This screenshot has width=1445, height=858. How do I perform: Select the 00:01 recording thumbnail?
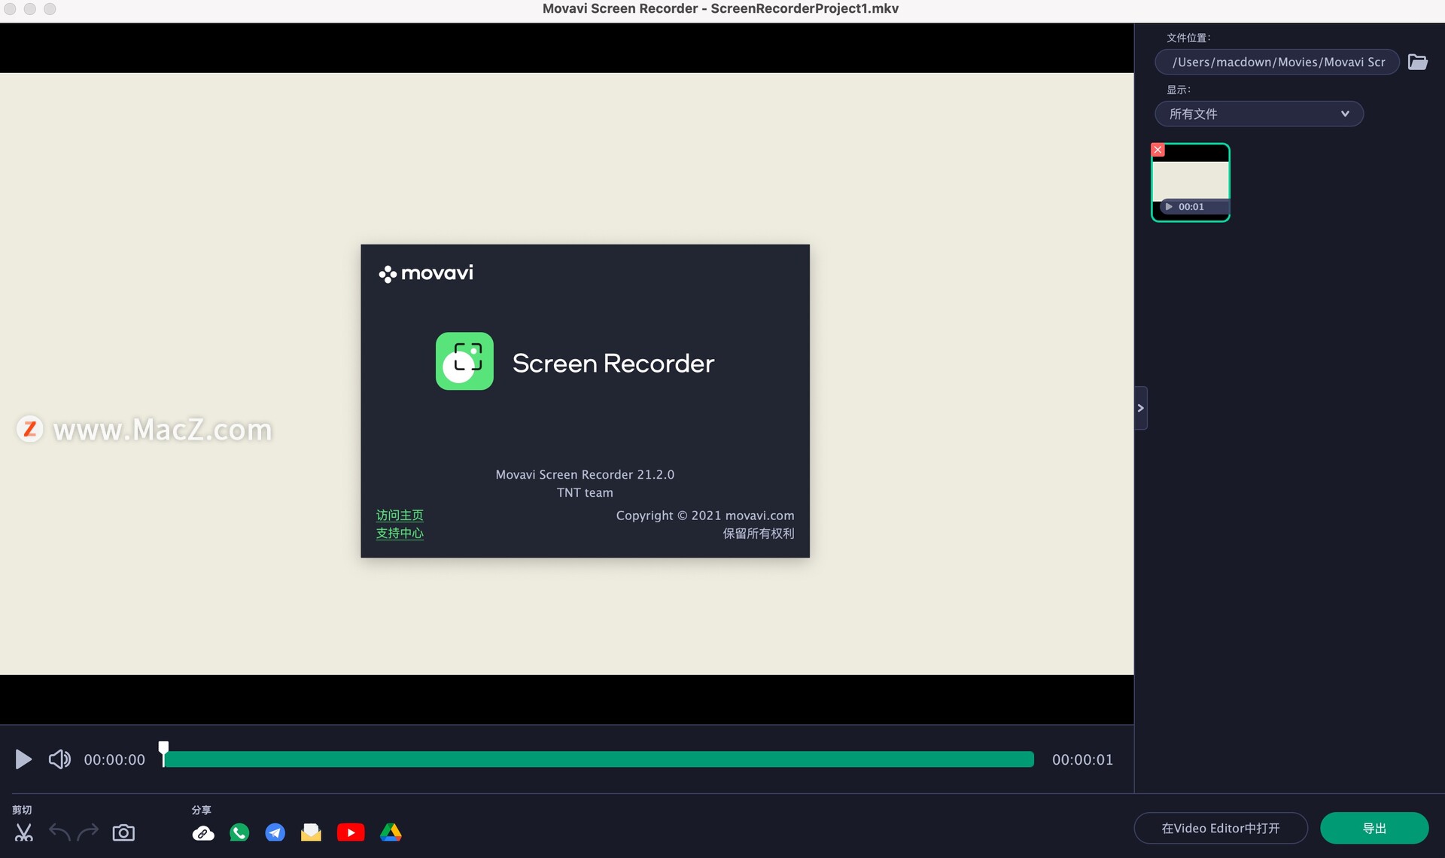pos(1191,183)
